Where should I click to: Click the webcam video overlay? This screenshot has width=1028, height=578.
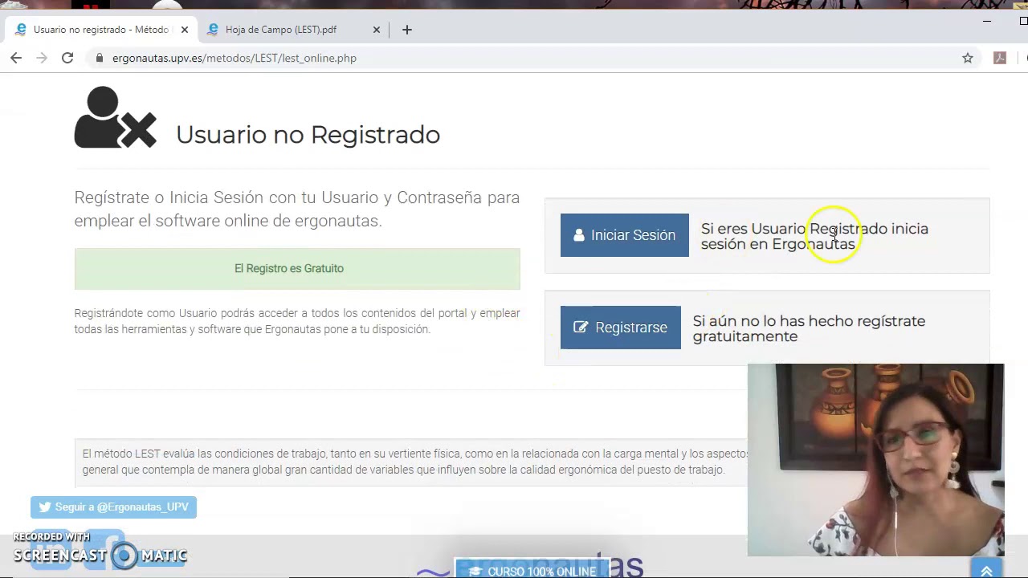[875, 460]
